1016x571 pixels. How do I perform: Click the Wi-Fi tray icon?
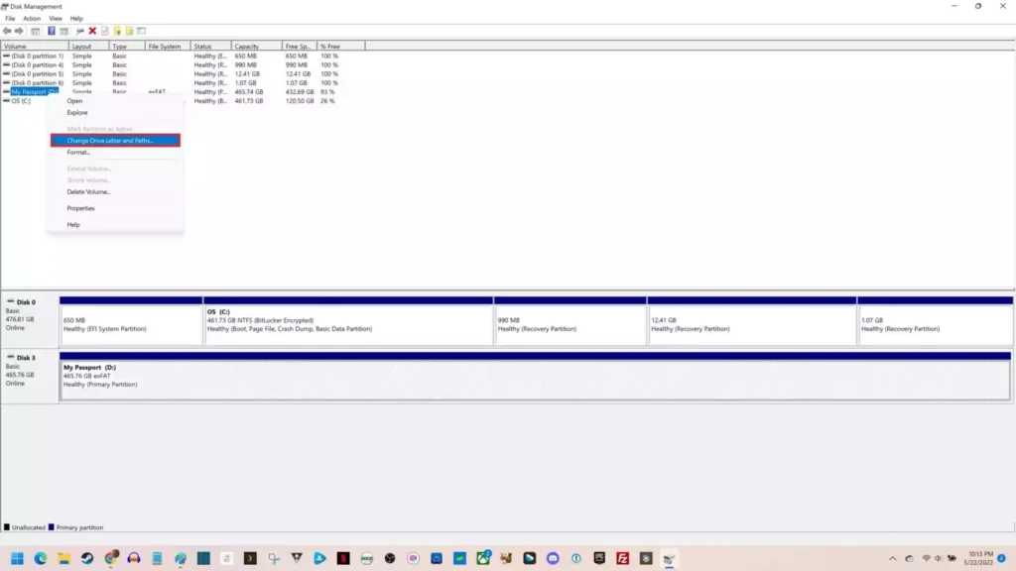(926, 559)
